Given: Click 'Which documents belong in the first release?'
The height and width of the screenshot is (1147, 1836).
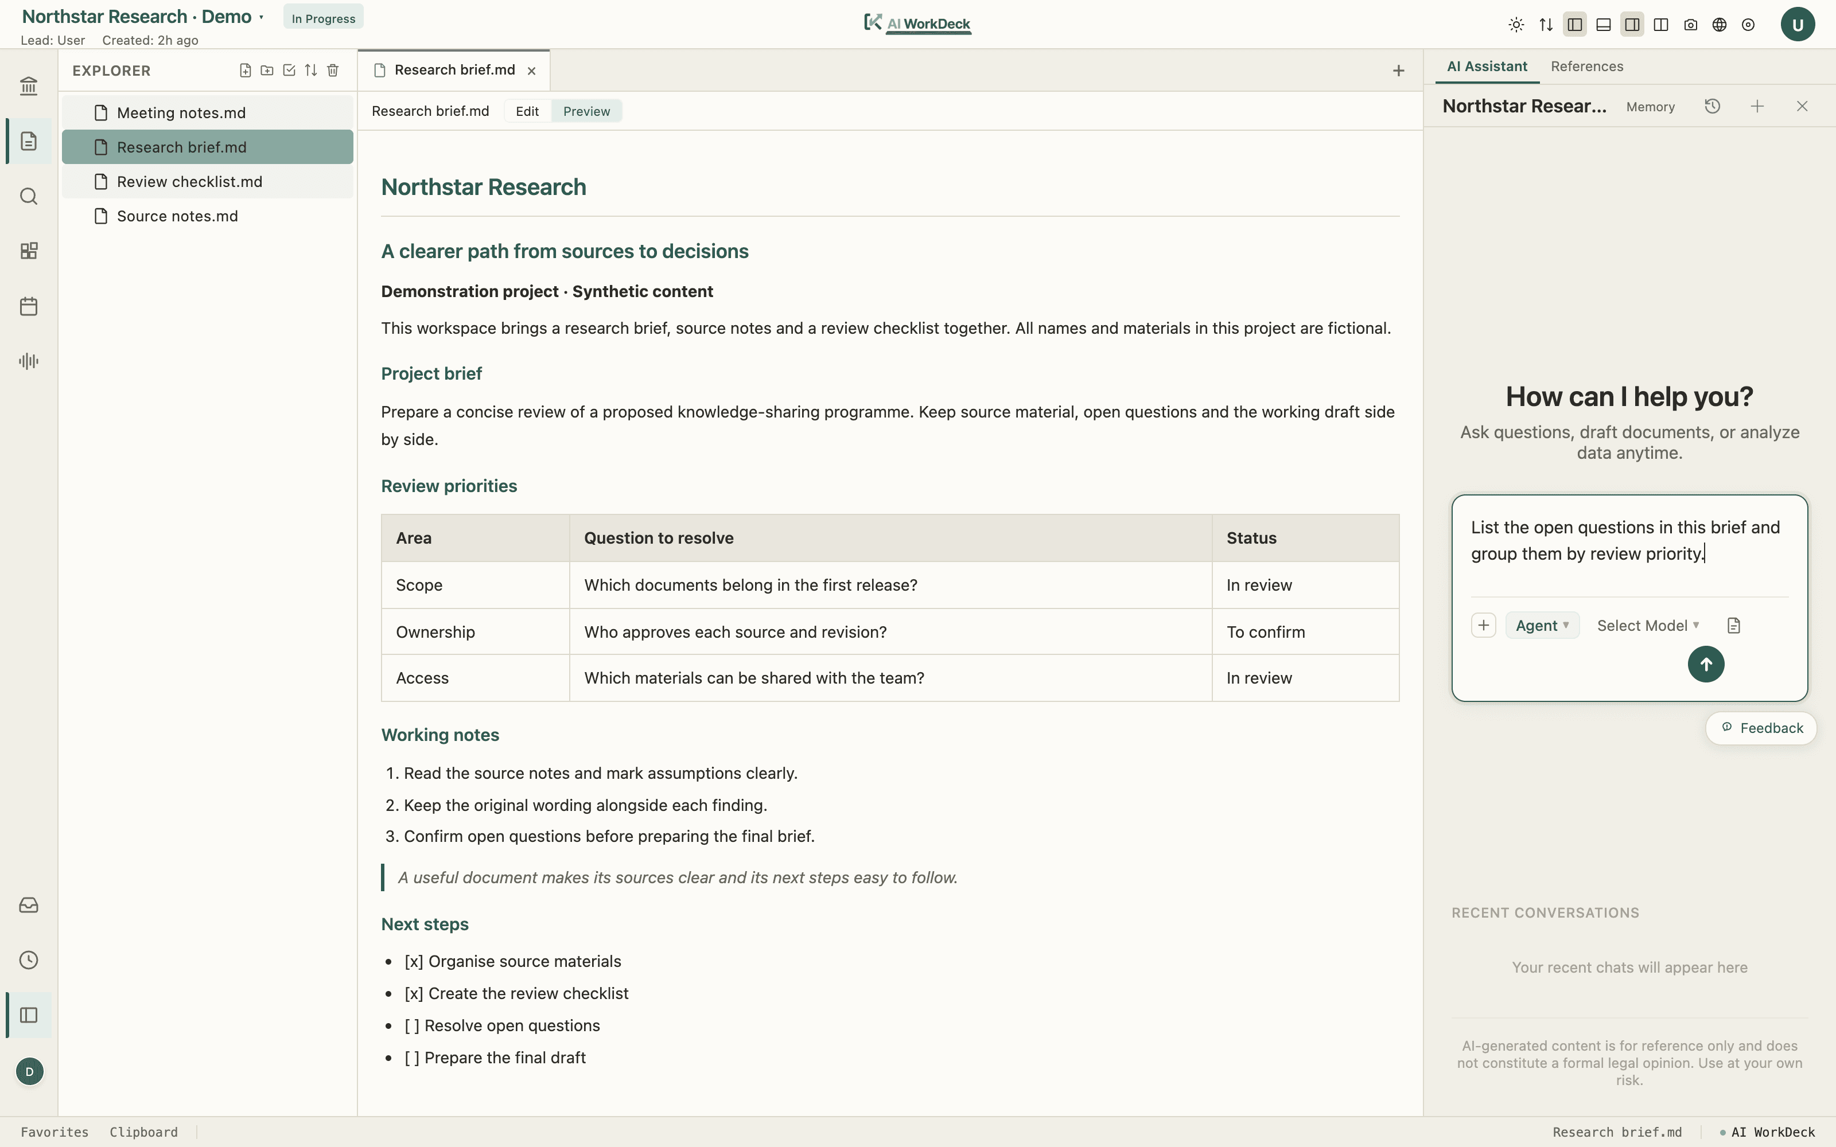Looking at the screenshot, I should [x=751, y=586].
